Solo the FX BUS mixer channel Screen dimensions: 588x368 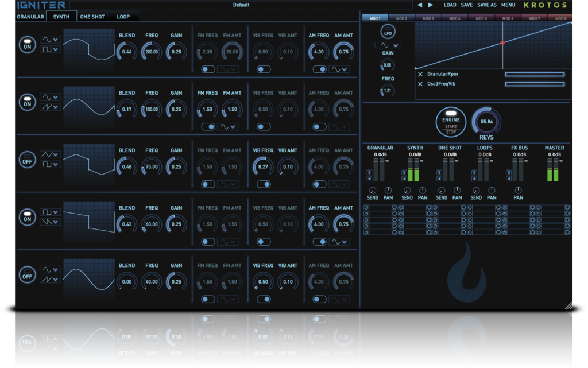tap(509, 172)
